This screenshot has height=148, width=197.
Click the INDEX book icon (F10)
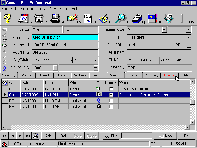(x=152, y=18)
